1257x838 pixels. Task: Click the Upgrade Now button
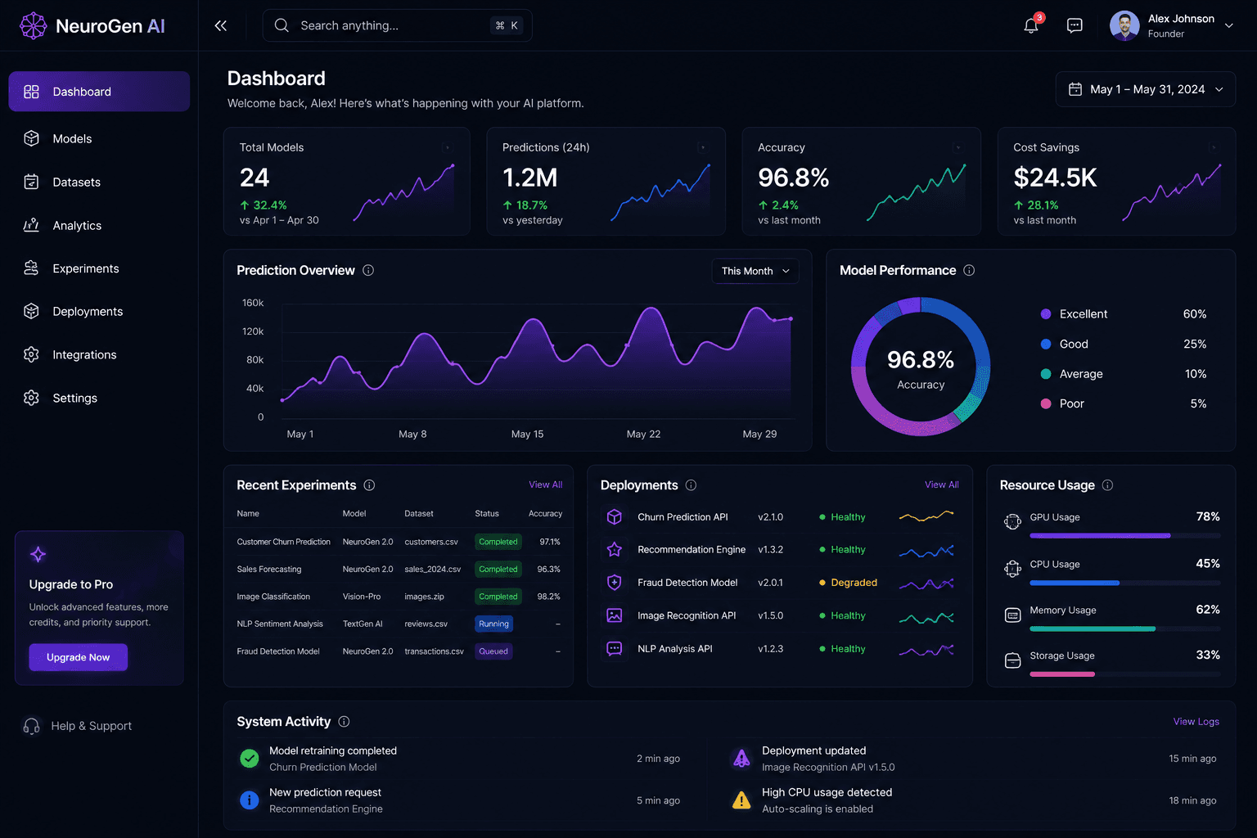79,657
